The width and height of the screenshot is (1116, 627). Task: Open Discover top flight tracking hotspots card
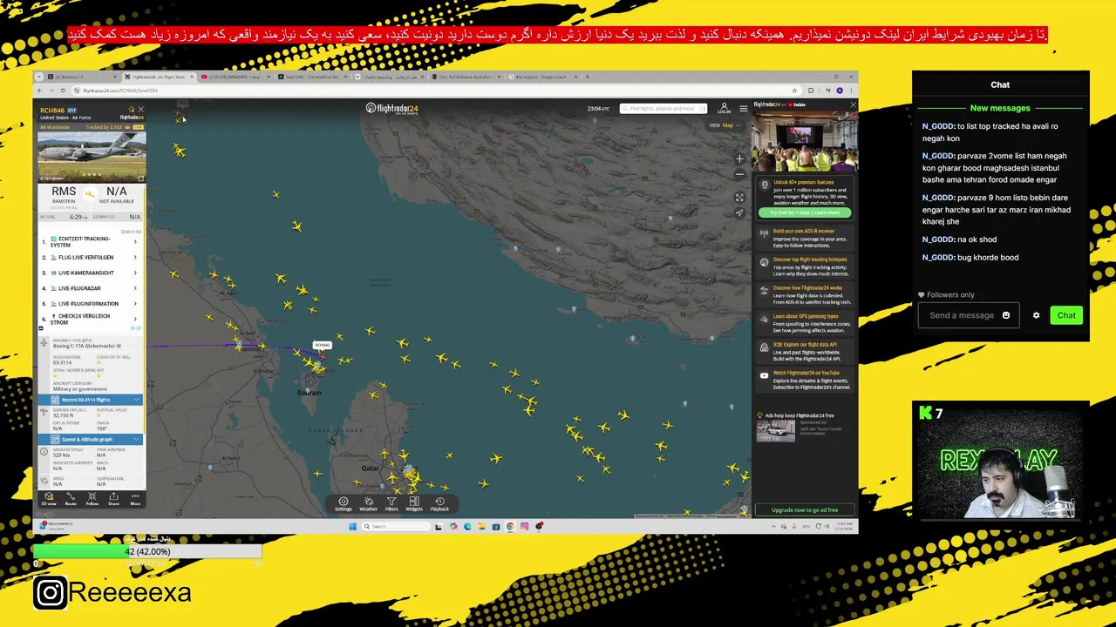pos(805,266)
